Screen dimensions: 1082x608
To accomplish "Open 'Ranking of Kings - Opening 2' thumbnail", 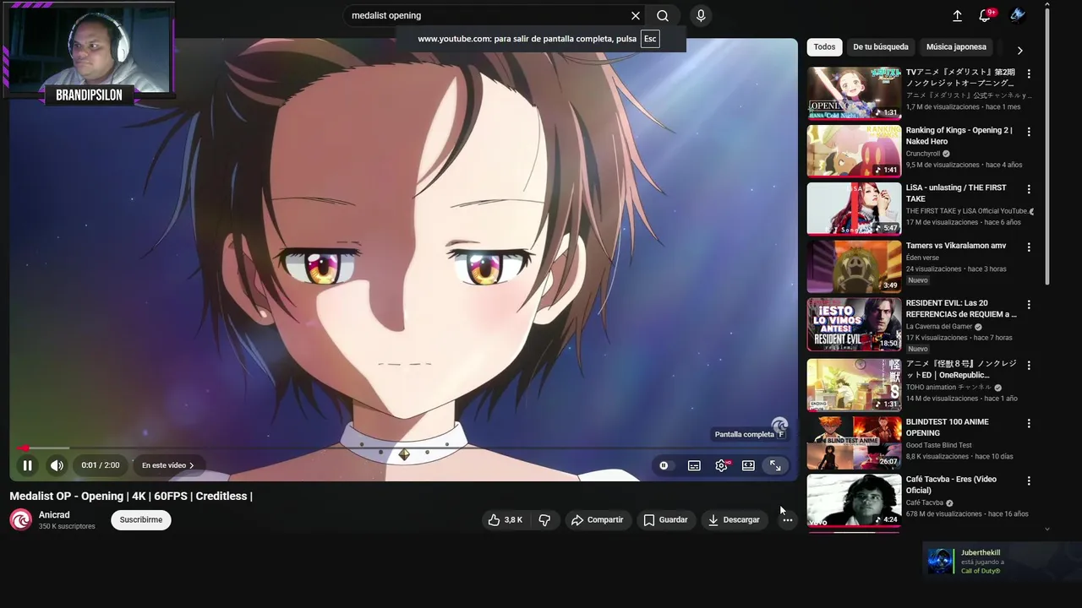I will (x=854, y=151).
